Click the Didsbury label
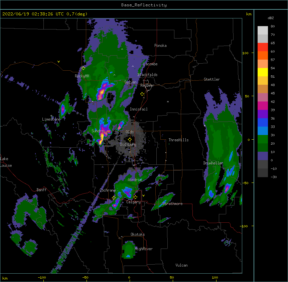The image size is (288, 282). point(128,144)
